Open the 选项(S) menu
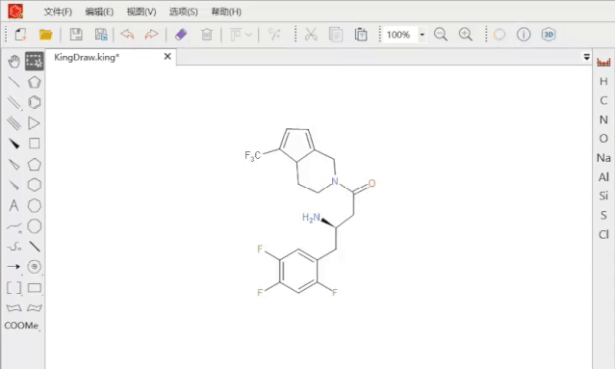 pos(183,12)
